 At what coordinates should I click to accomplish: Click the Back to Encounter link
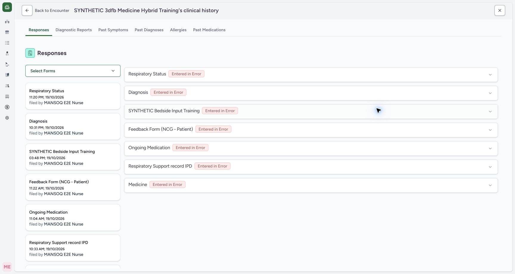[x=52, y=10]
